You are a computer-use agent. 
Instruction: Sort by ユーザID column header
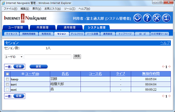click(x=32, y=74)
